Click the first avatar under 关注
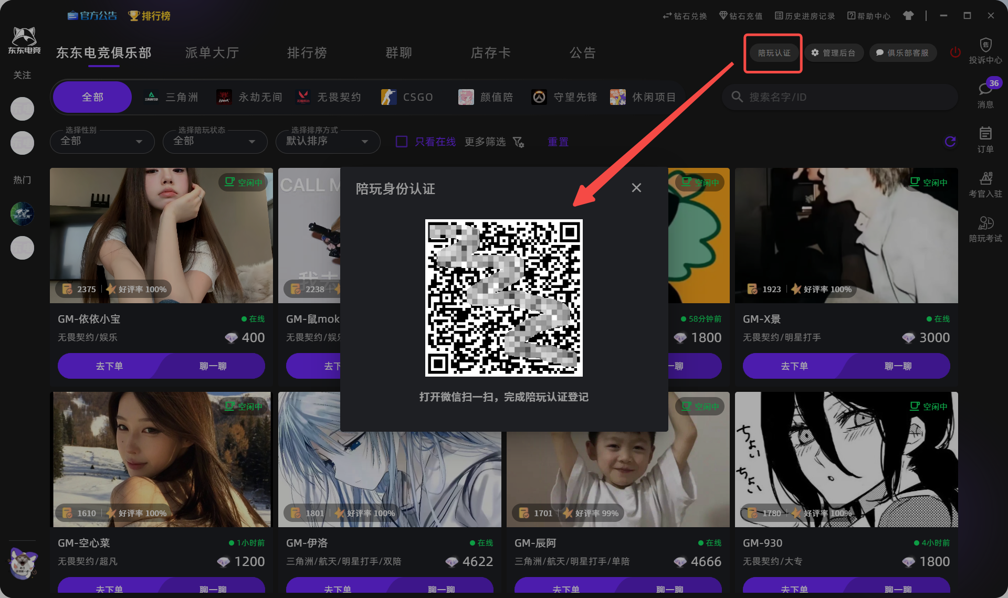 [22, 109]
